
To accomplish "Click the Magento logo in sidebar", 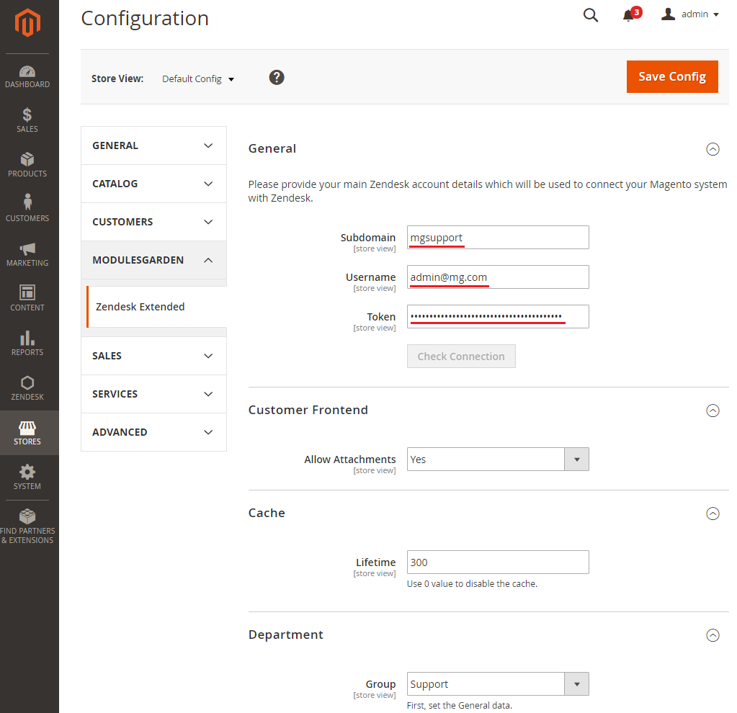I will (27, 22).
